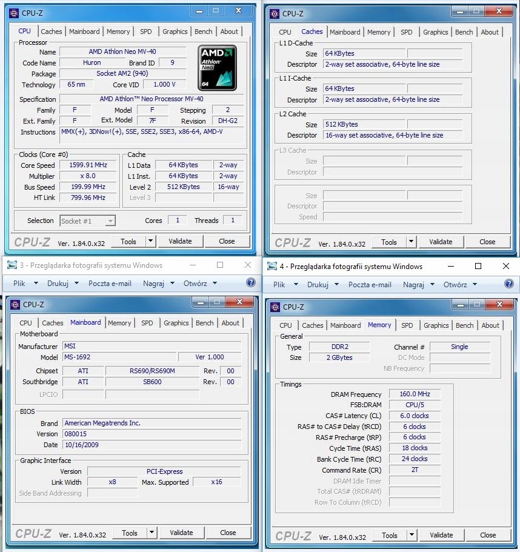Click the Core Speed 1599.91 MHz field
The width and height of the screenshot is (520, 552).
(88, 165)
